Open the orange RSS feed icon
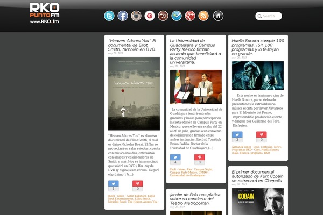This screenshot has width=323, height=215. click(x=203, y=16)
